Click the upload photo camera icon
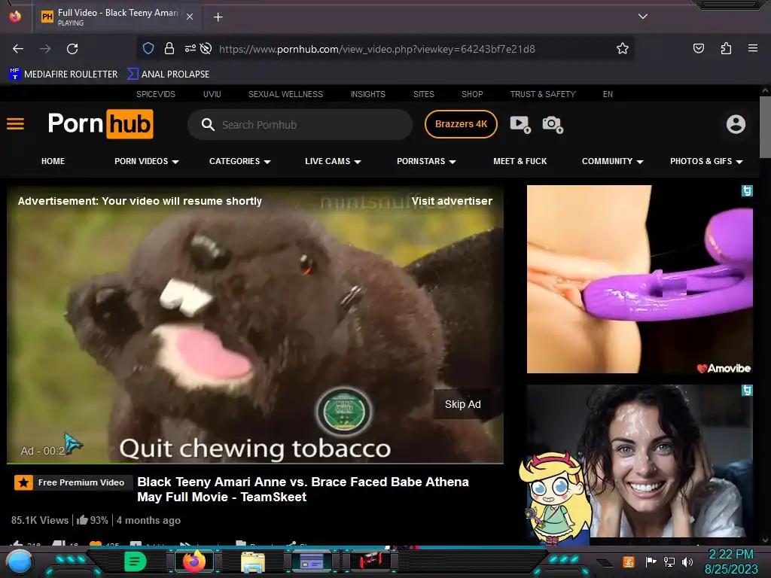This screenshot has height=578, width=771. [x=553, y=124]
